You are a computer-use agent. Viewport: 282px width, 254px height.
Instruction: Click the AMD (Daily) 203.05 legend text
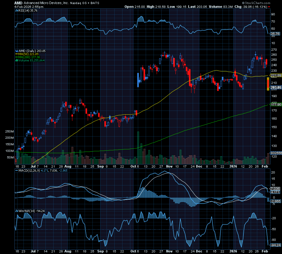[x=32, y=51]
